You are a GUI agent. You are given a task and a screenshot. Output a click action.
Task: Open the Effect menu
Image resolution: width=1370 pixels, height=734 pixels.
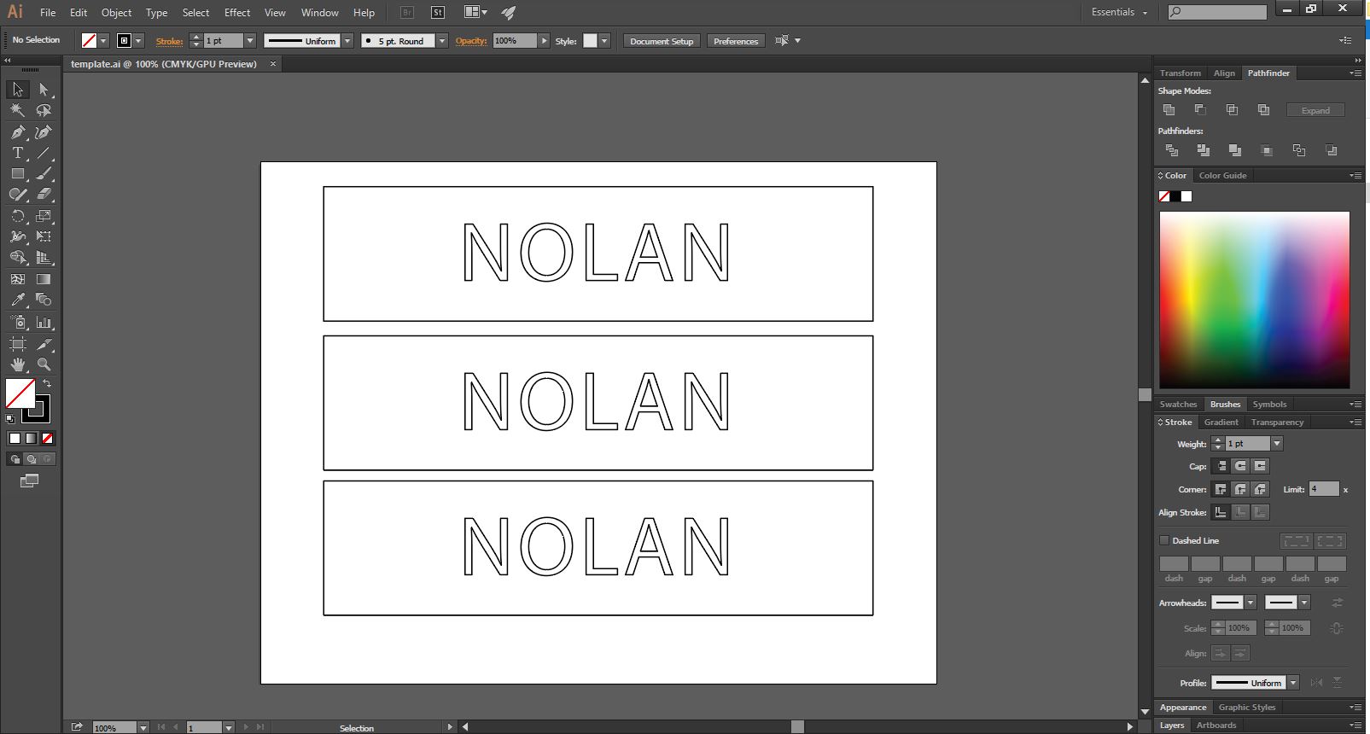[237, 13]
